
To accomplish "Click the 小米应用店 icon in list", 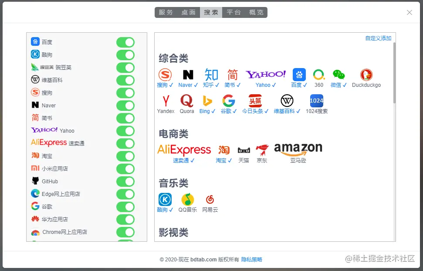I will coord(35,168).
